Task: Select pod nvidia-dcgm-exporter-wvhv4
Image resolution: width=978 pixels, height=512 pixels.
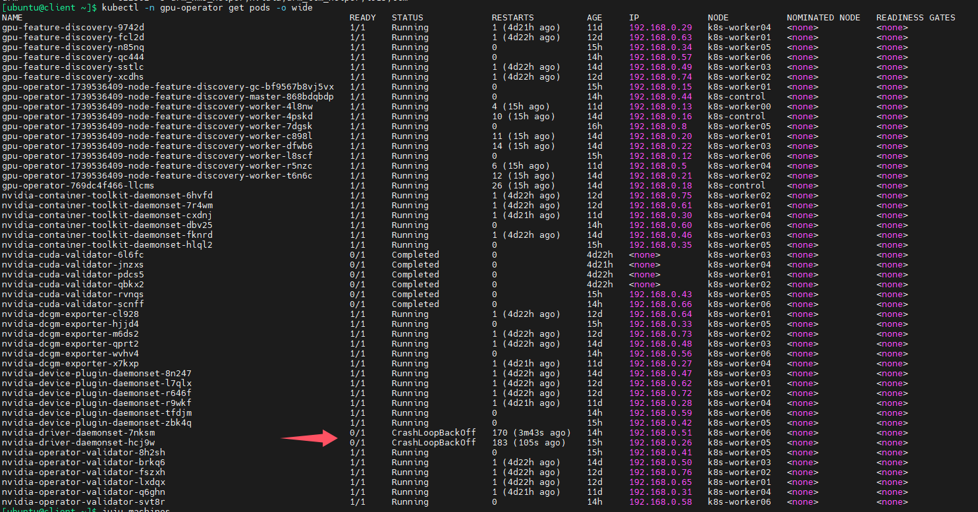Action: tap(70, 353)
